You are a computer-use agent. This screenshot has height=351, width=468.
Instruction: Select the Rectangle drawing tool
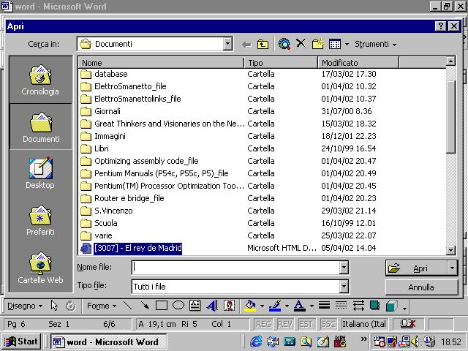click(x=162, y=306)
